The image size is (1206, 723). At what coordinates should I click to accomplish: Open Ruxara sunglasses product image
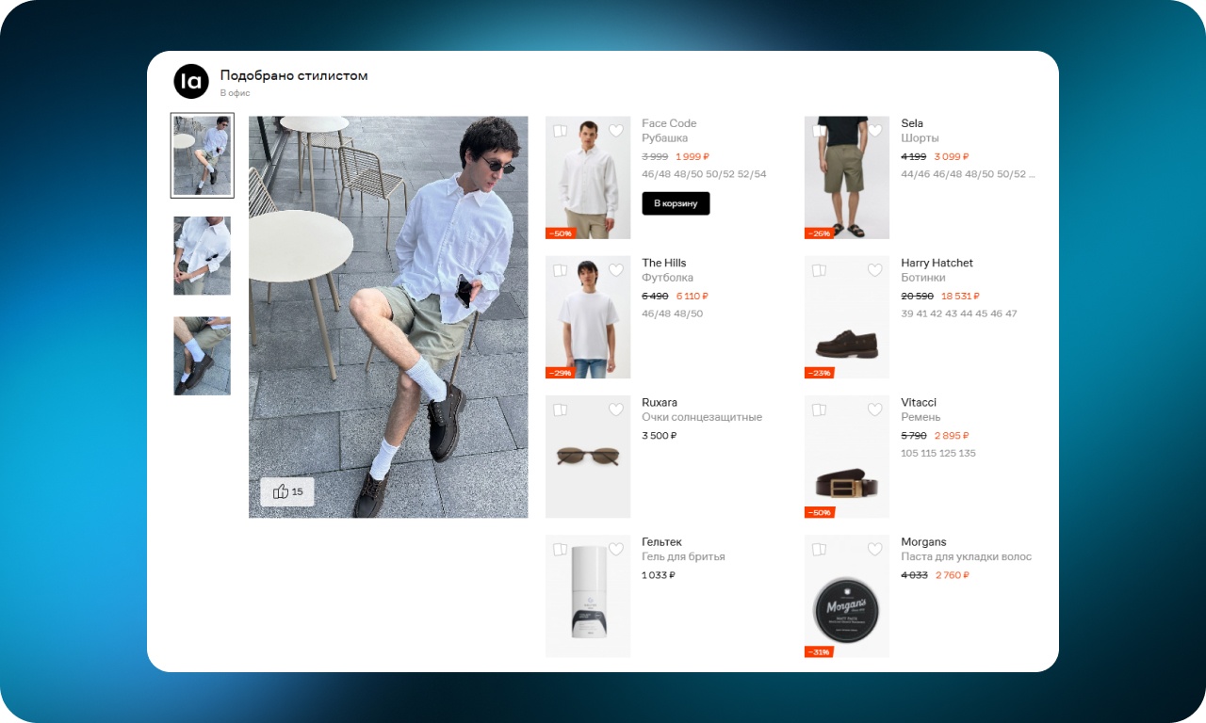(x=588, y=457)
